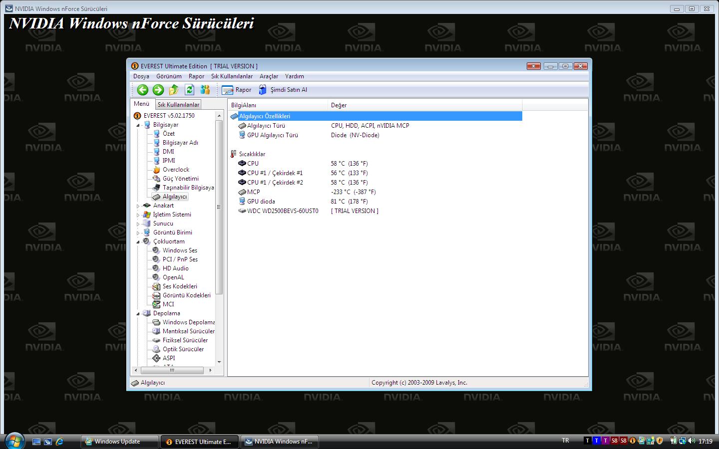Image resolution: width=719 pixels, height=449 pixels.
Task: Click the Refresh toolbar icon
Action: [x=189, y=90]
